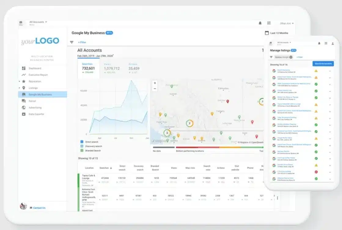Click the user avatar at the bottom left

point(23,206)
